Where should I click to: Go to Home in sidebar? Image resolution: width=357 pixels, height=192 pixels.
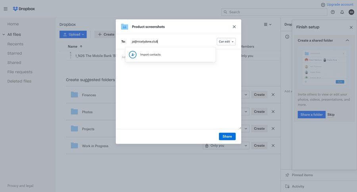pos(13,24)
